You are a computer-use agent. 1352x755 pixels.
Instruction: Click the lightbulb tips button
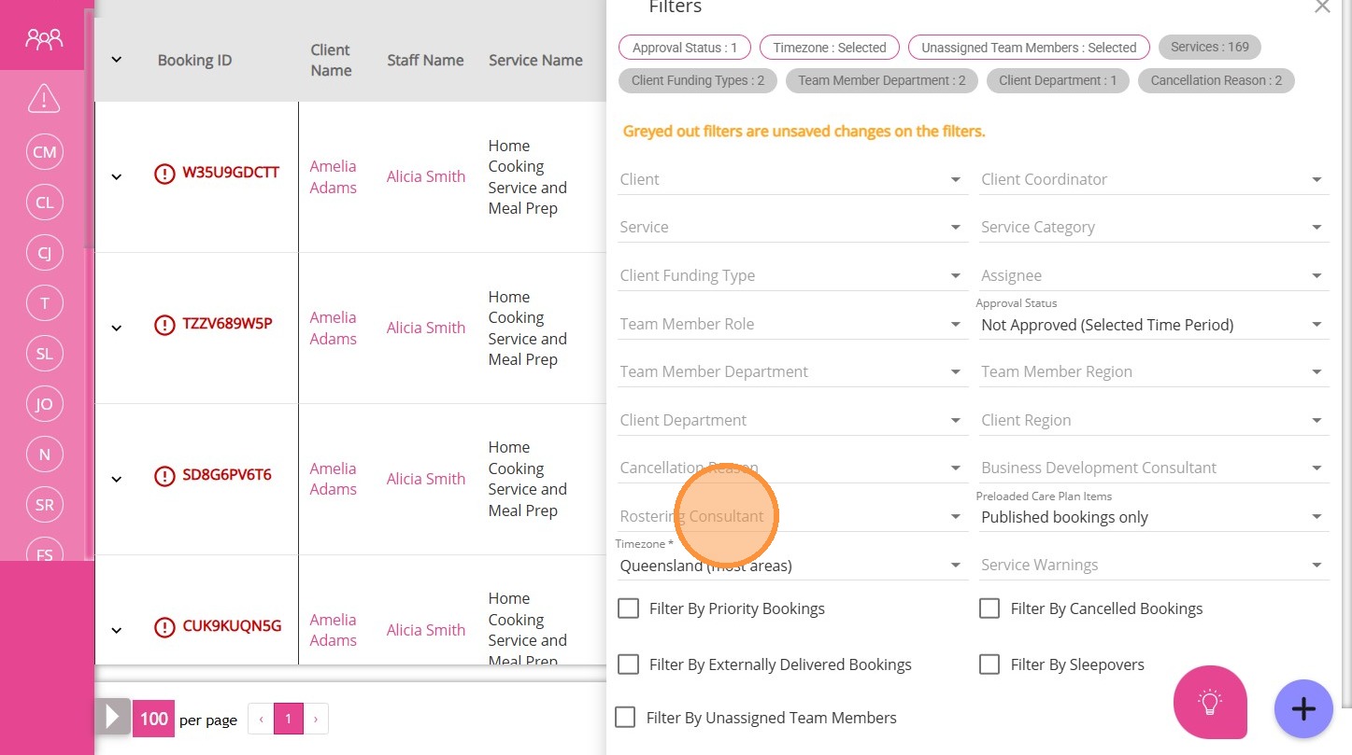tap(1210, 702)
